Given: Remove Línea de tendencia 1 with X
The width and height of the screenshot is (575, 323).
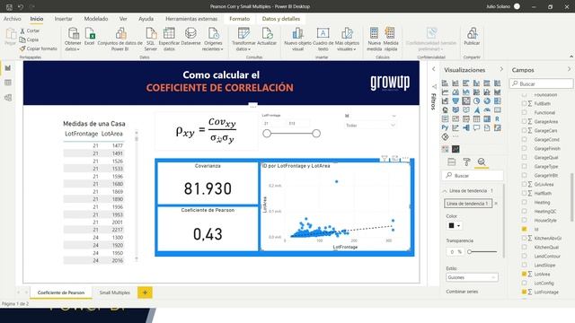Looking at the screenshot, I should click(496, 204).
